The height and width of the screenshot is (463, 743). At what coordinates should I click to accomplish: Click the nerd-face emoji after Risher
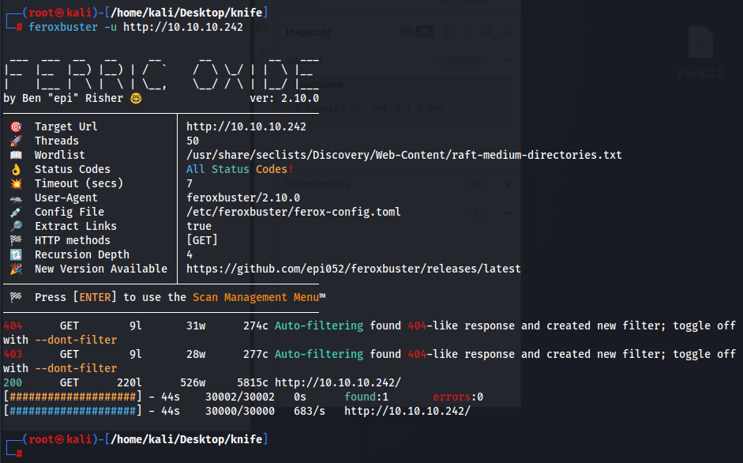click(x=136, y=98)
